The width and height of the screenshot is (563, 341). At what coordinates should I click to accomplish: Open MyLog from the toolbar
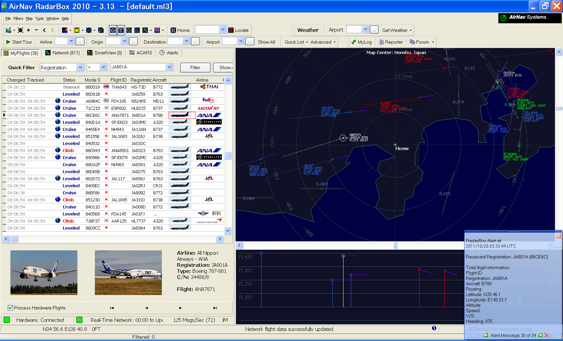[362, 42]
